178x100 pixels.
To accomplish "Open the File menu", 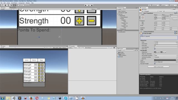I will 1,3.
